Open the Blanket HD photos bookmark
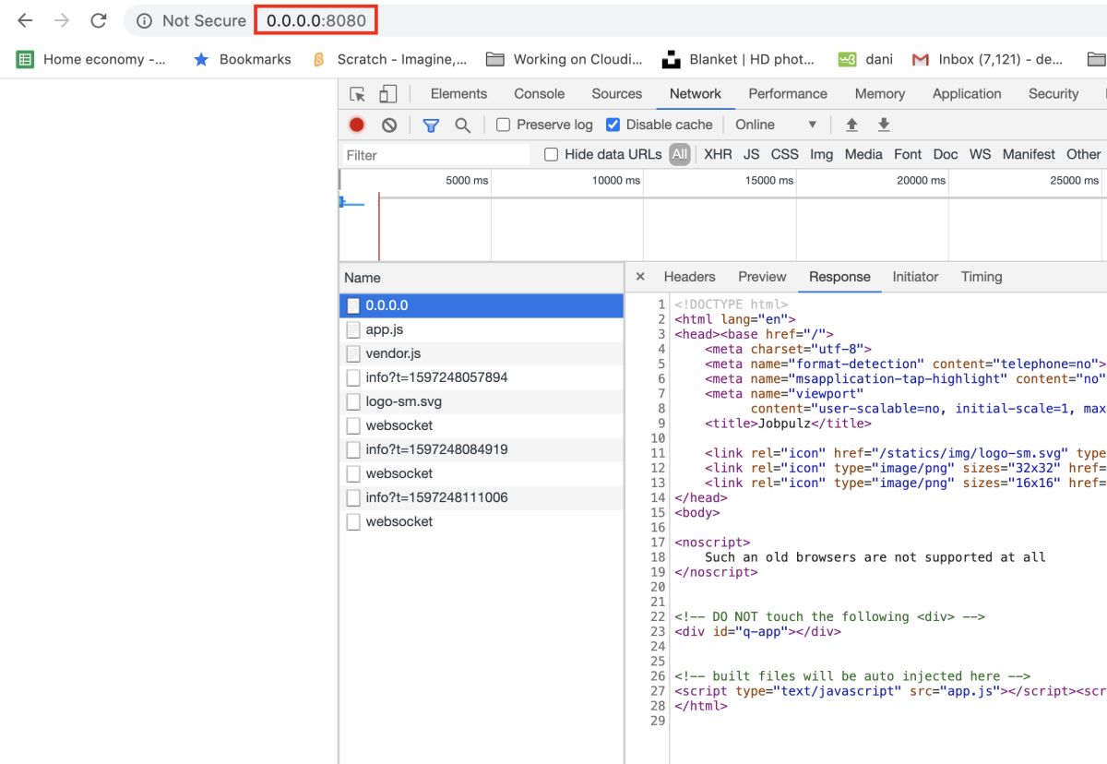This screenshot has width=1107, height=764. [x=739, y=59]
